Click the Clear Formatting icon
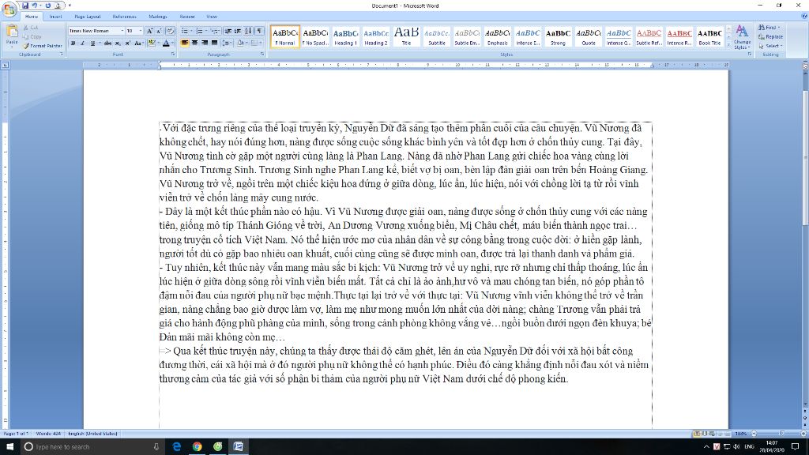 171,31
